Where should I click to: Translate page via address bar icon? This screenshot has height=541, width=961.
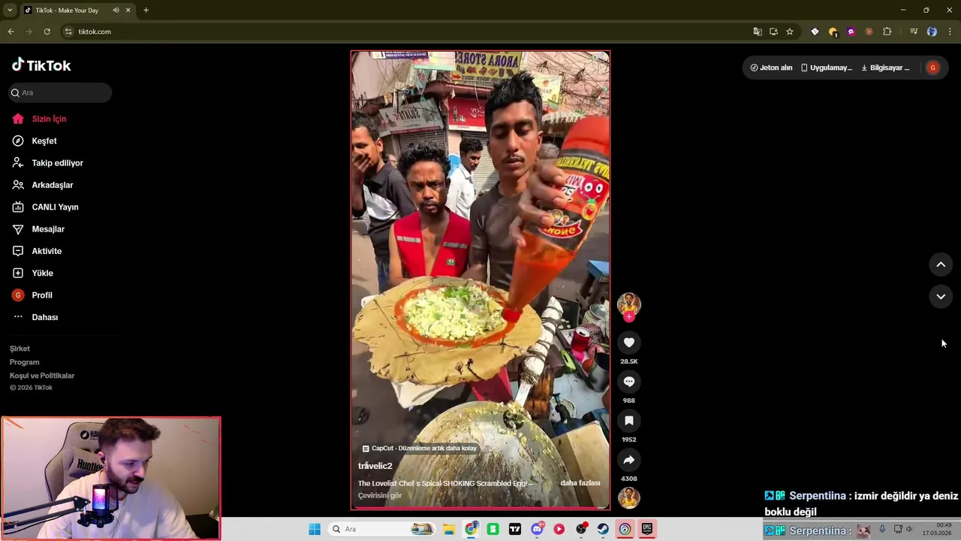tap(758, 32)
